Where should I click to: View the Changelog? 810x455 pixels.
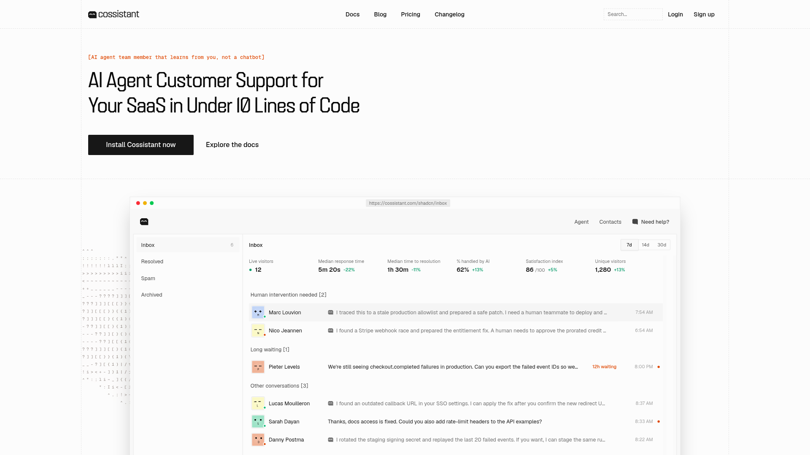tap(449, 14)
